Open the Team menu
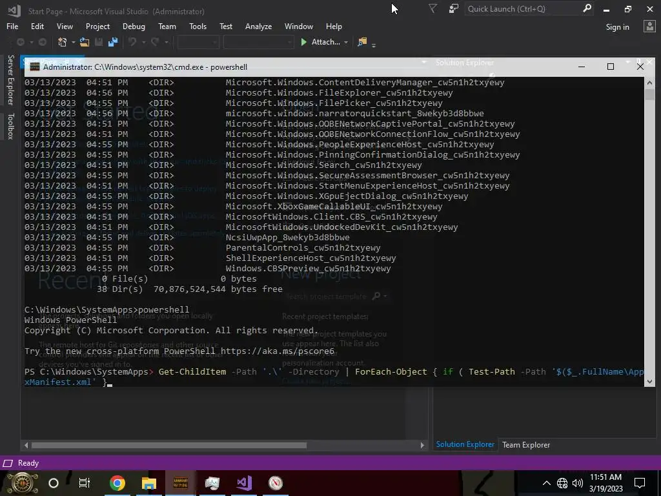The height and width of the screenshot is (496, 661). point(167,26)
